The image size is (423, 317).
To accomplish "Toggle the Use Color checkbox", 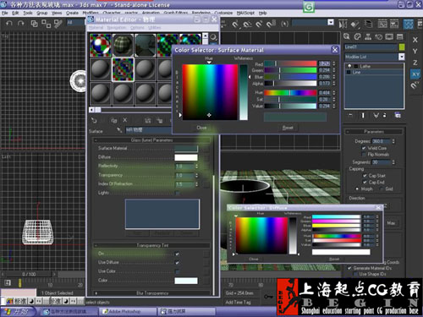I will pyautogui.click(x=177, y=271).
